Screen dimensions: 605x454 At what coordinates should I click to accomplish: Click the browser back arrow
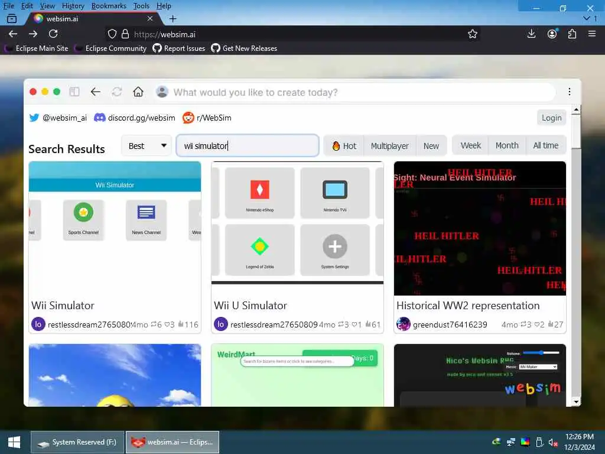pos(13,34)
